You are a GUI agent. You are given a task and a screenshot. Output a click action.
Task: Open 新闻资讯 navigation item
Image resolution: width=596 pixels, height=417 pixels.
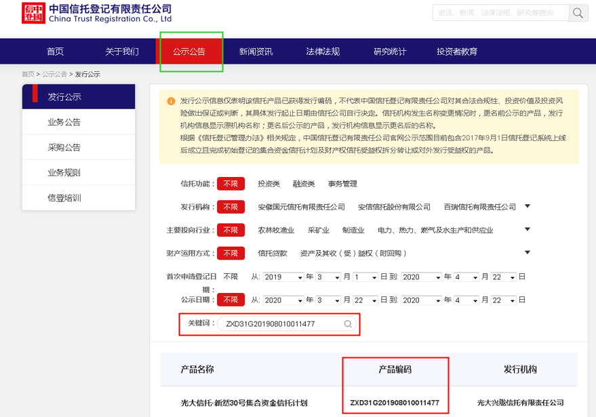point(256,52)
